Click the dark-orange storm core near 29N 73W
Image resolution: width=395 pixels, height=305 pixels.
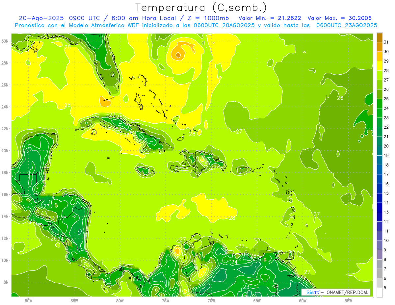tap(178, 55)
